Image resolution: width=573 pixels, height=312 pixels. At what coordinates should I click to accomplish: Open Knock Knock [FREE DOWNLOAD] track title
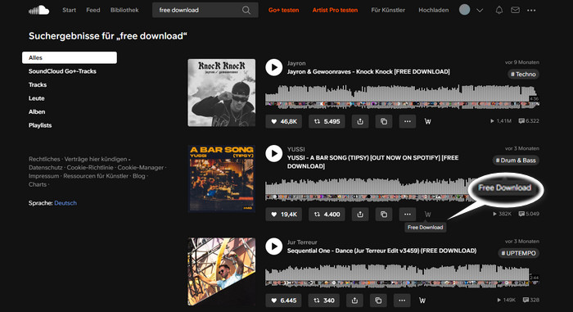point(368,72)
